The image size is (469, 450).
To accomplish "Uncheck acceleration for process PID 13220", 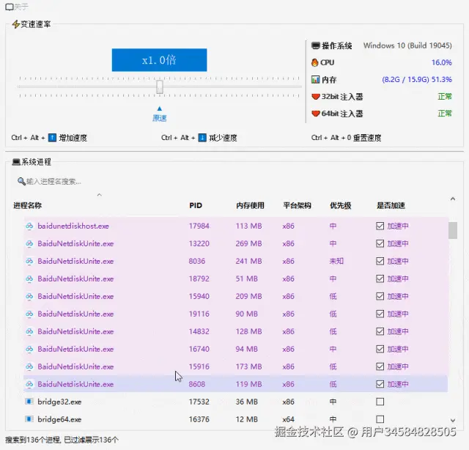I will pos(380,243).
